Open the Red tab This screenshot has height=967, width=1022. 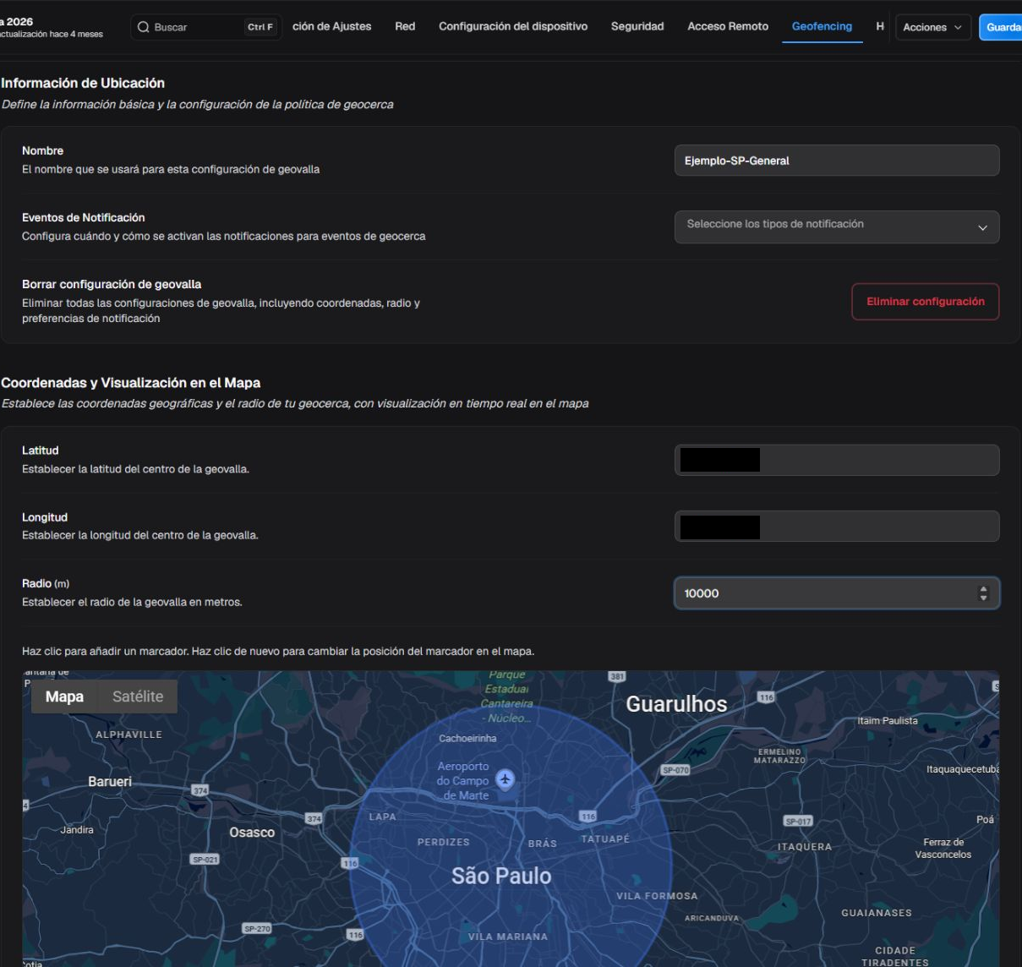(x=405, y=26)
